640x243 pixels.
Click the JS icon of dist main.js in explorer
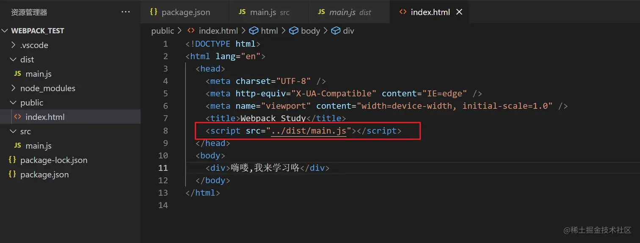[17, 74]
